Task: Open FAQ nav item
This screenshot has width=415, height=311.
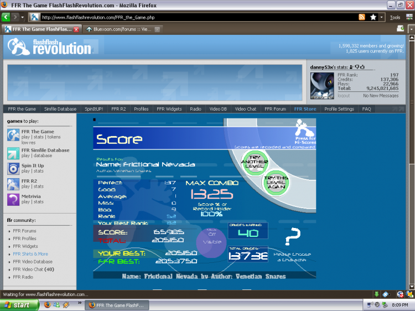Action: [366, 109]
